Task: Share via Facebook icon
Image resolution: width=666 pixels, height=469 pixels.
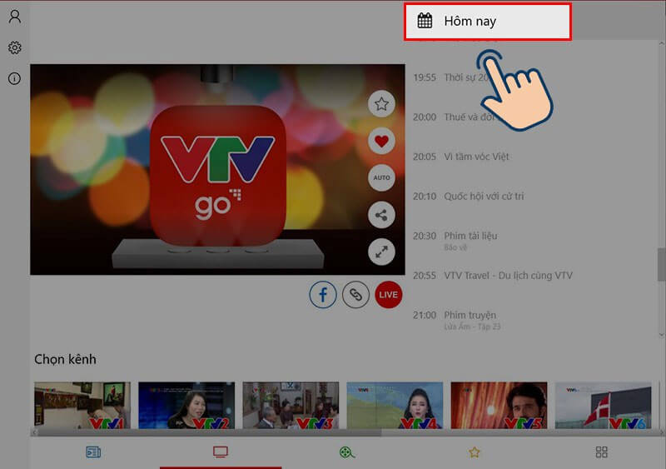Action: pyautogui.click(x=323, y=295)
